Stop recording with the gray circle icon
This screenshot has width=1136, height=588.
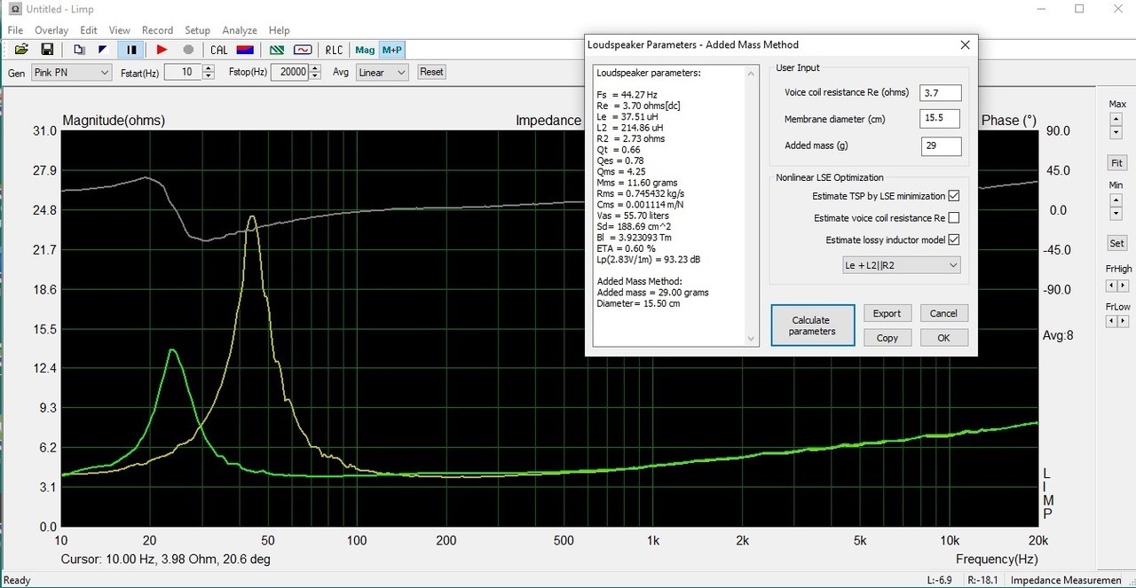pyautogui.click(x=187, y=50)
